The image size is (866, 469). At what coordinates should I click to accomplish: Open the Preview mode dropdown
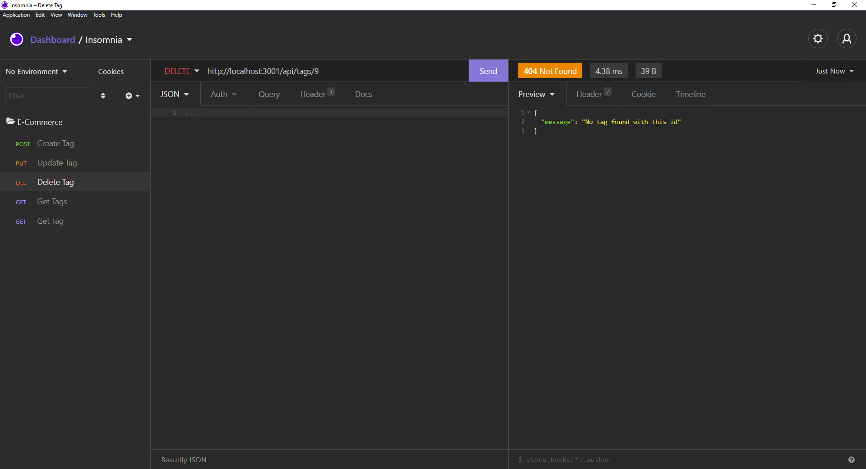536,94
